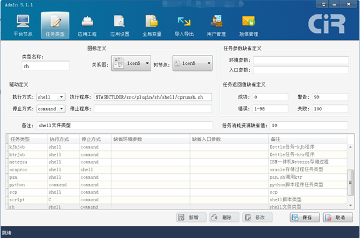This screenshot has height=238, width=360.
Task: Focus the 类型名称 input field
Action: 46,66
